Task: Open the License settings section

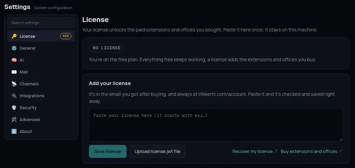Action: point(41,36)
